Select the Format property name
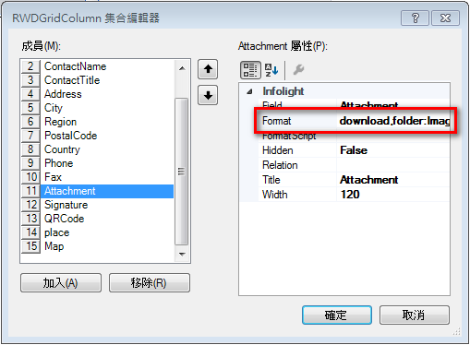This screenshot has height=345, width=470. [276, 121]
